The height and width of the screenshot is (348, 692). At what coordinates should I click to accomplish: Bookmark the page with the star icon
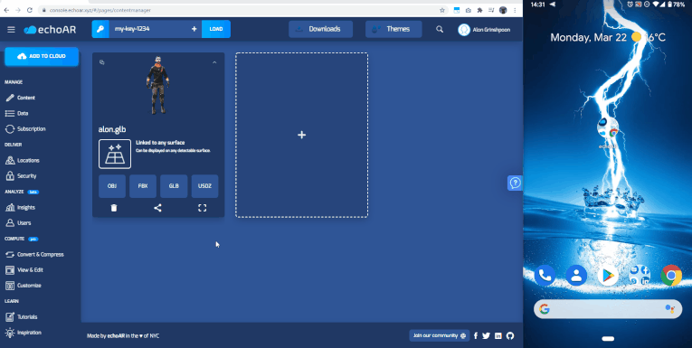click(441, 10)
